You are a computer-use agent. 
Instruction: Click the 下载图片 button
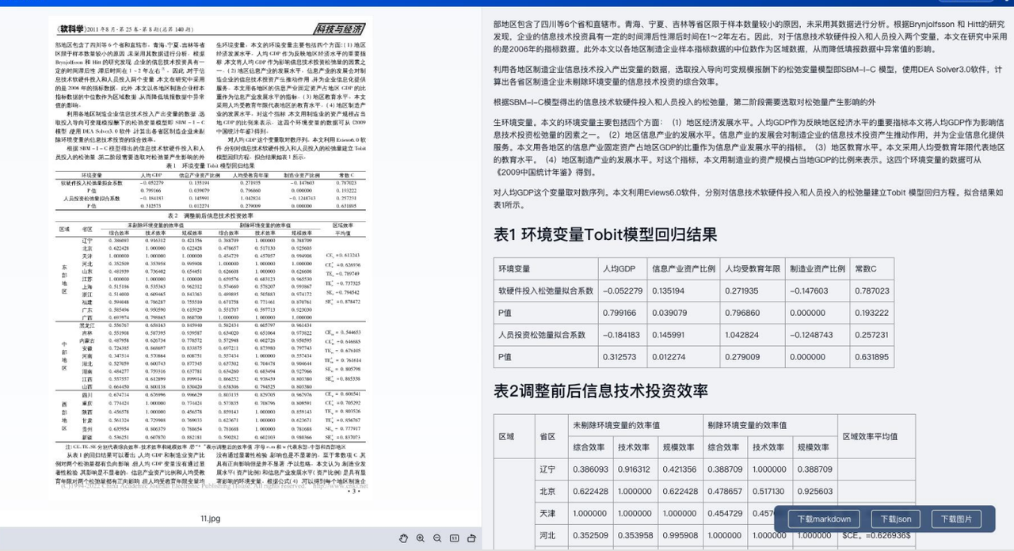tap(956, 519)
